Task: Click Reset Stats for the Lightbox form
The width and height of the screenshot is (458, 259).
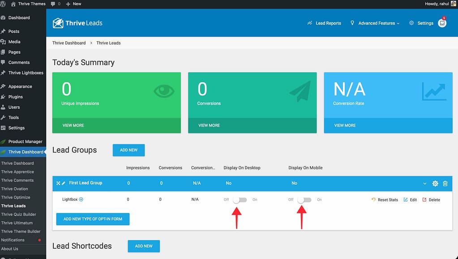Action: tap(385, 200)
